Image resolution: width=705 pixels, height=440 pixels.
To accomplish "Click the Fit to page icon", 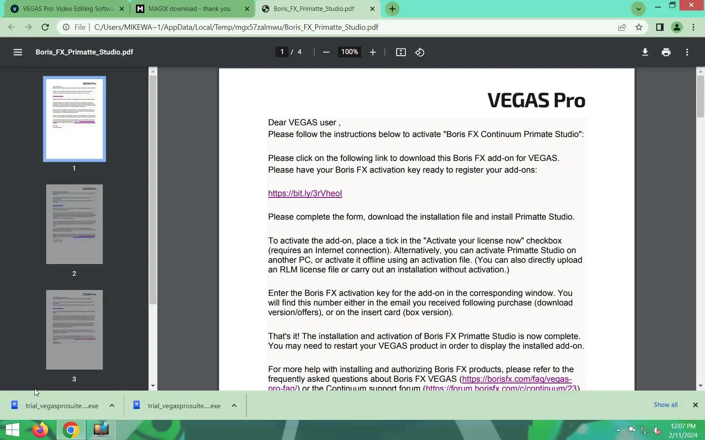I will [x=401, y=52].
